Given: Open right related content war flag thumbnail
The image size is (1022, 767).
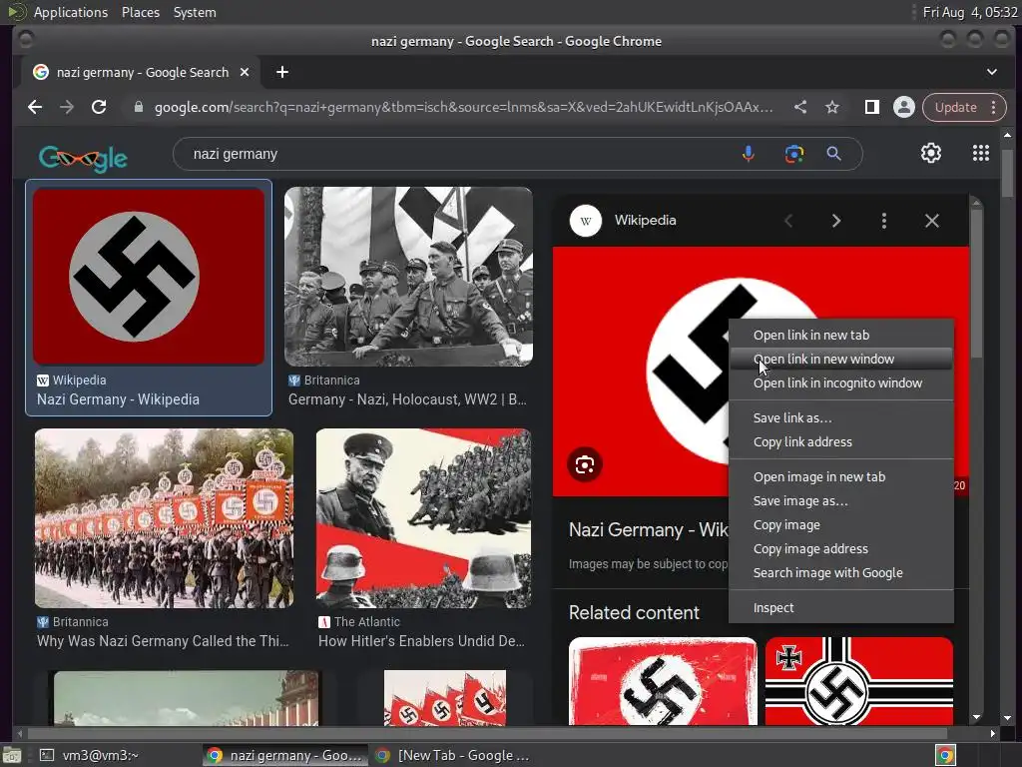Looking at the screenshot, I should click(859, 681).
